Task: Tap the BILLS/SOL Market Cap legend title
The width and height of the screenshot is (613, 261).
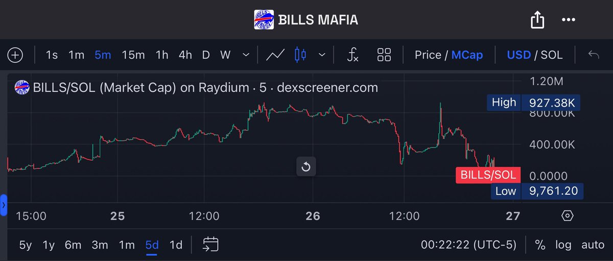Action: point(206,87)
